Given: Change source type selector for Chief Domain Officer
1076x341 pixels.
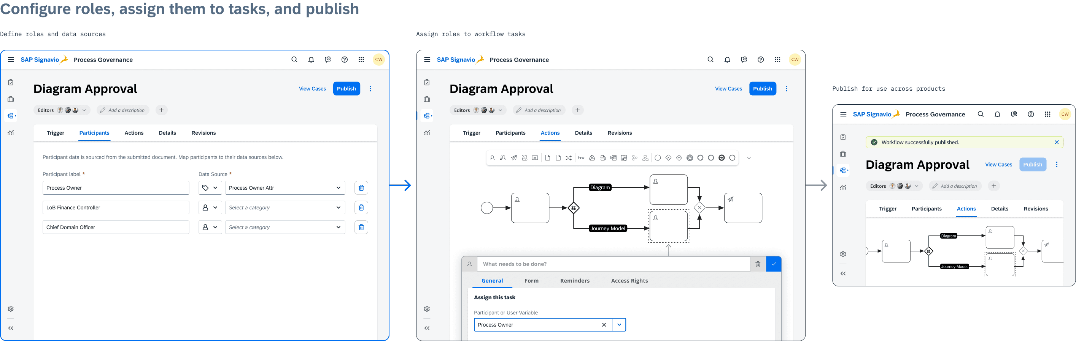Looking at the screenshot, I should tap(210, 227).
